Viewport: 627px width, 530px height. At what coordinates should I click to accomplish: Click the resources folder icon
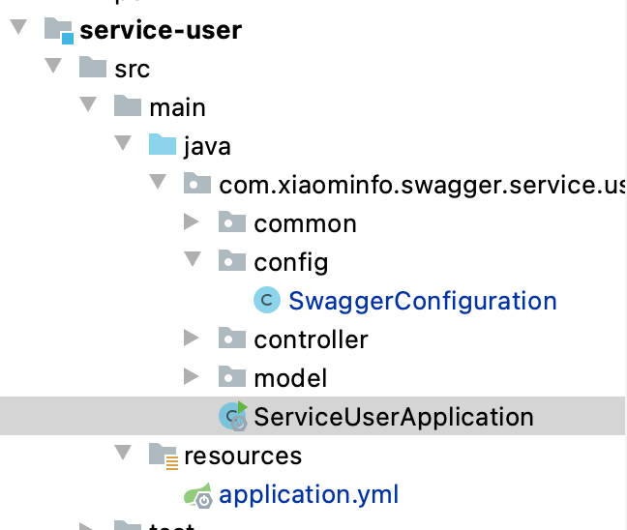click(x=163, y=456)
